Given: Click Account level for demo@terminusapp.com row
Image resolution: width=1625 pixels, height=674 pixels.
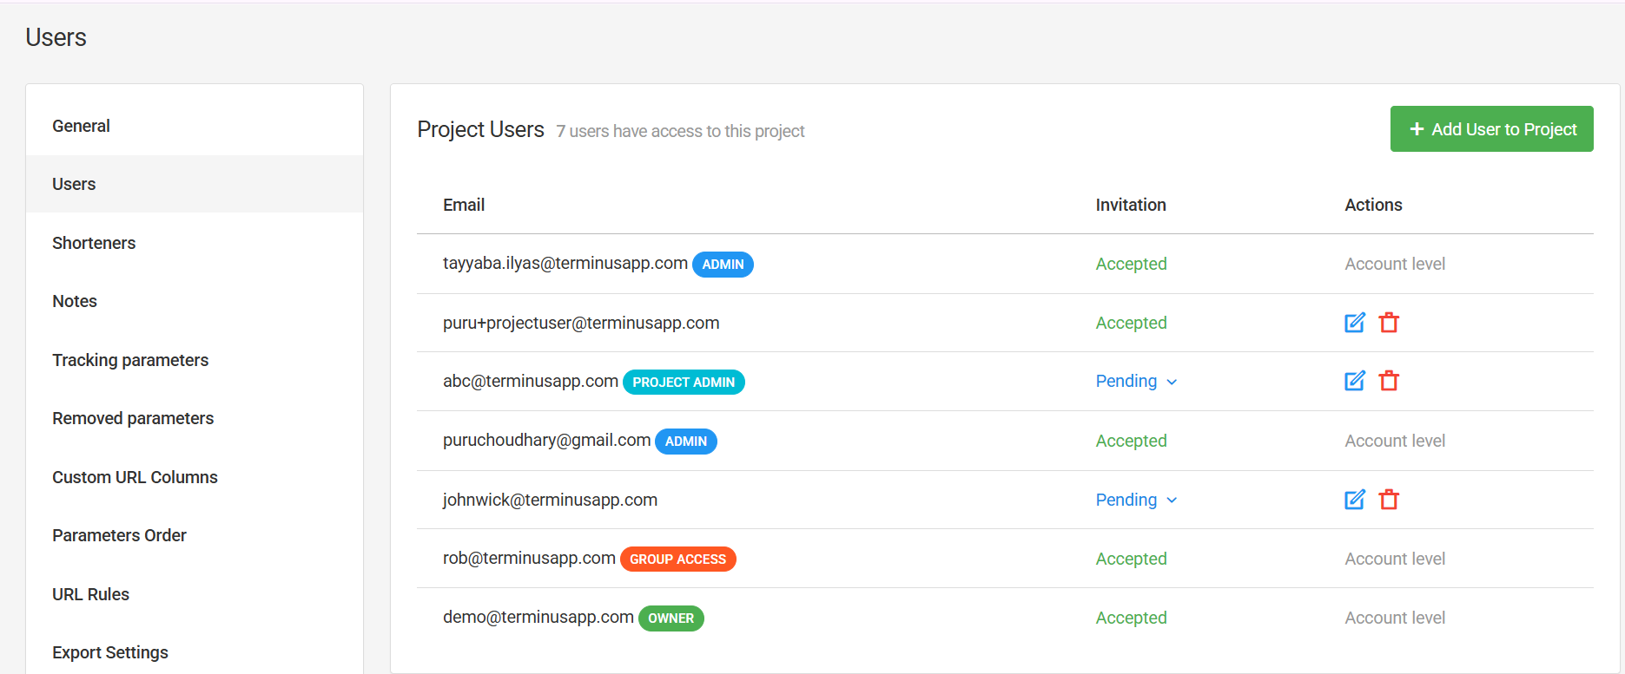Looking at the screenshot, I should point(1395,618).
